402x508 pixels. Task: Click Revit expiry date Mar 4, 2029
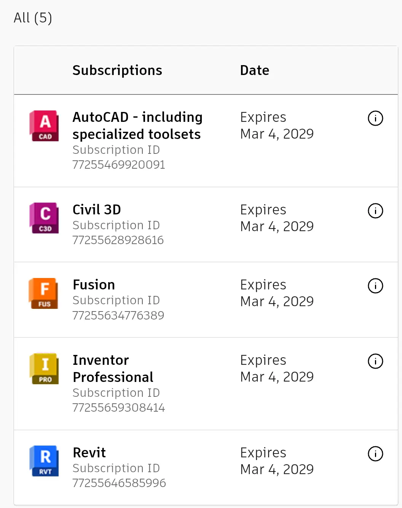[x=277, y=470]
